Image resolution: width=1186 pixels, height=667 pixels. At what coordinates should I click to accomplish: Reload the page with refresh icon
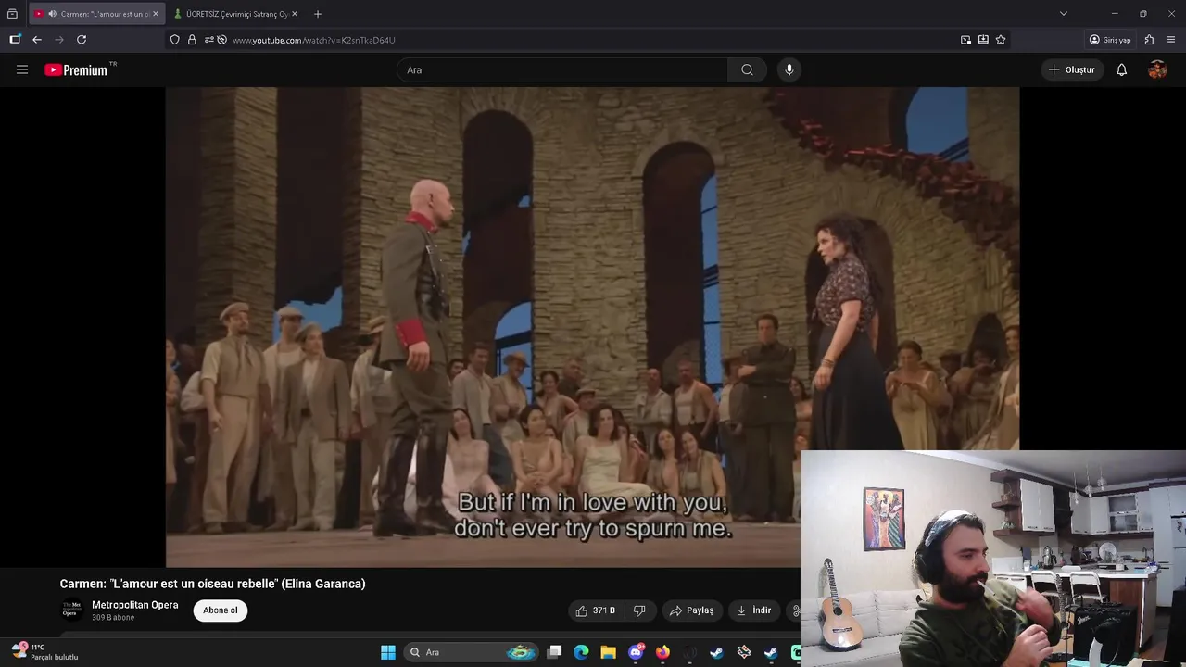point(82,40)
